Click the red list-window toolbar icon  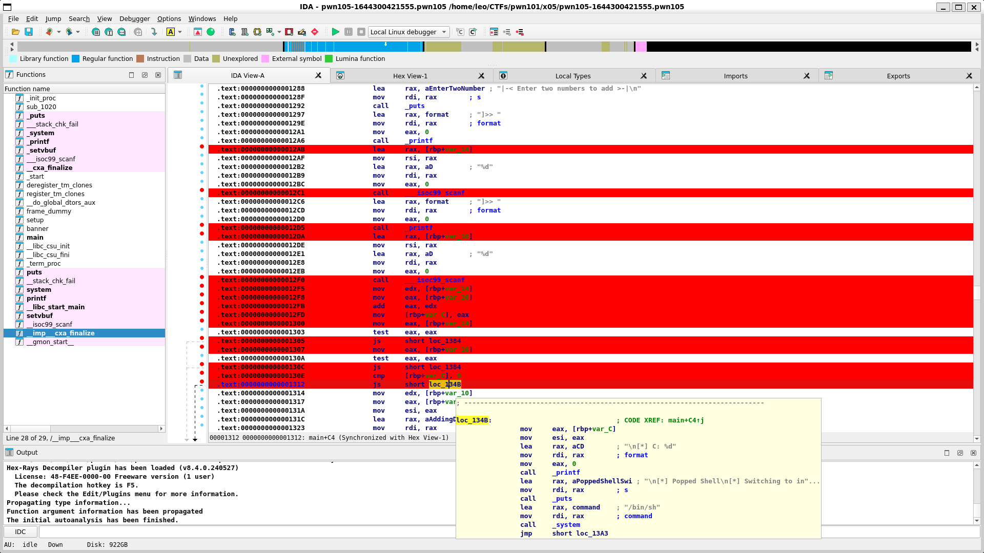494,32
